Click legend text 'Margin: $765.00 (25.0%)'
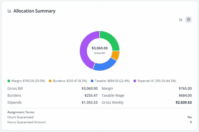 pos(28,81)
